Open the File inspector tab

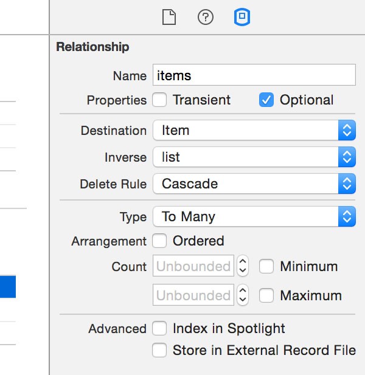click(169, 17)
